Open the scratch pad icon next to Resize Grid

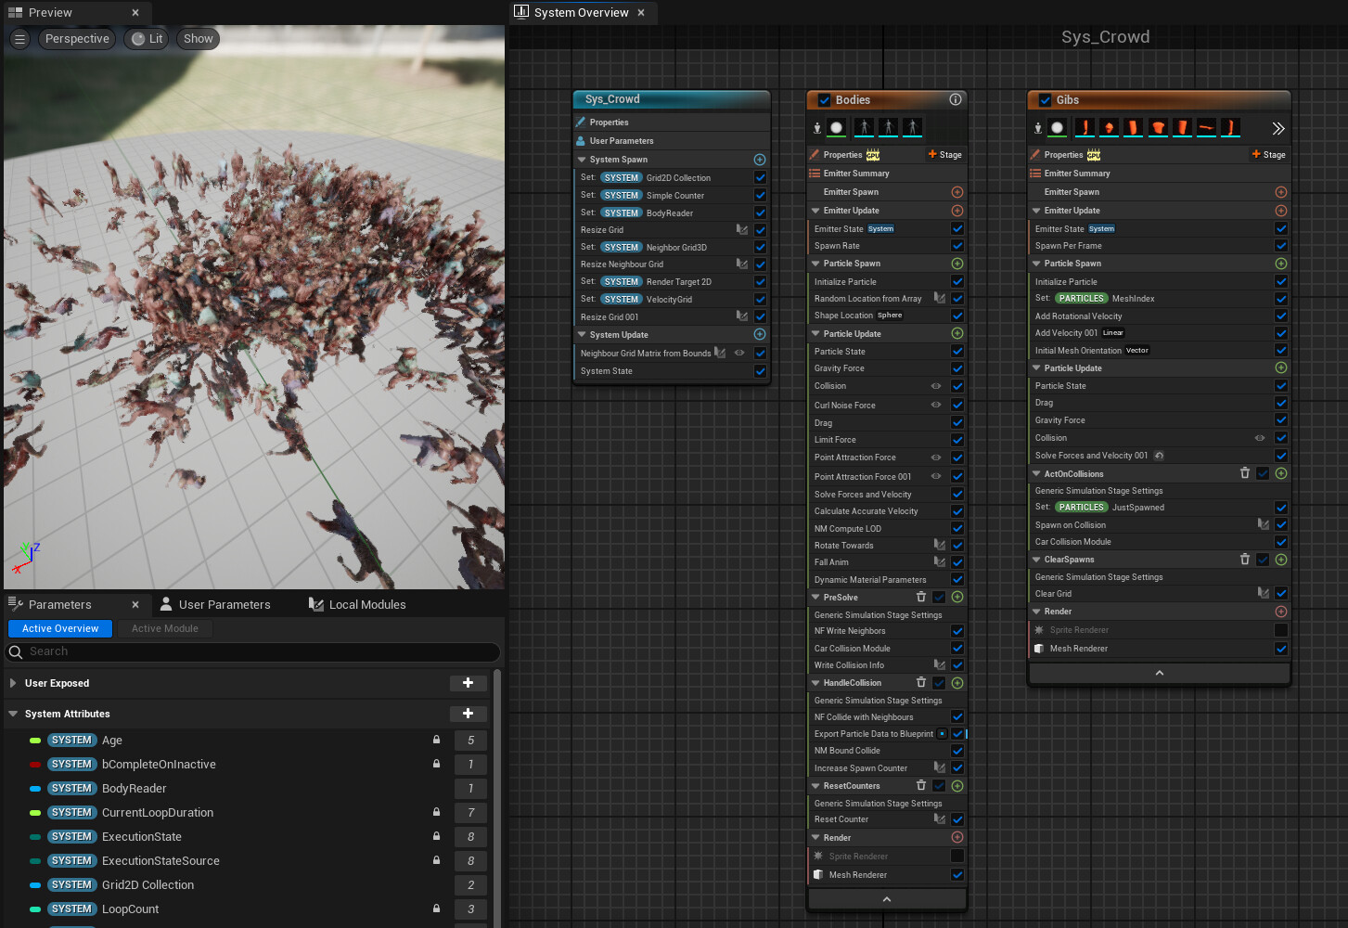point(740,229)
